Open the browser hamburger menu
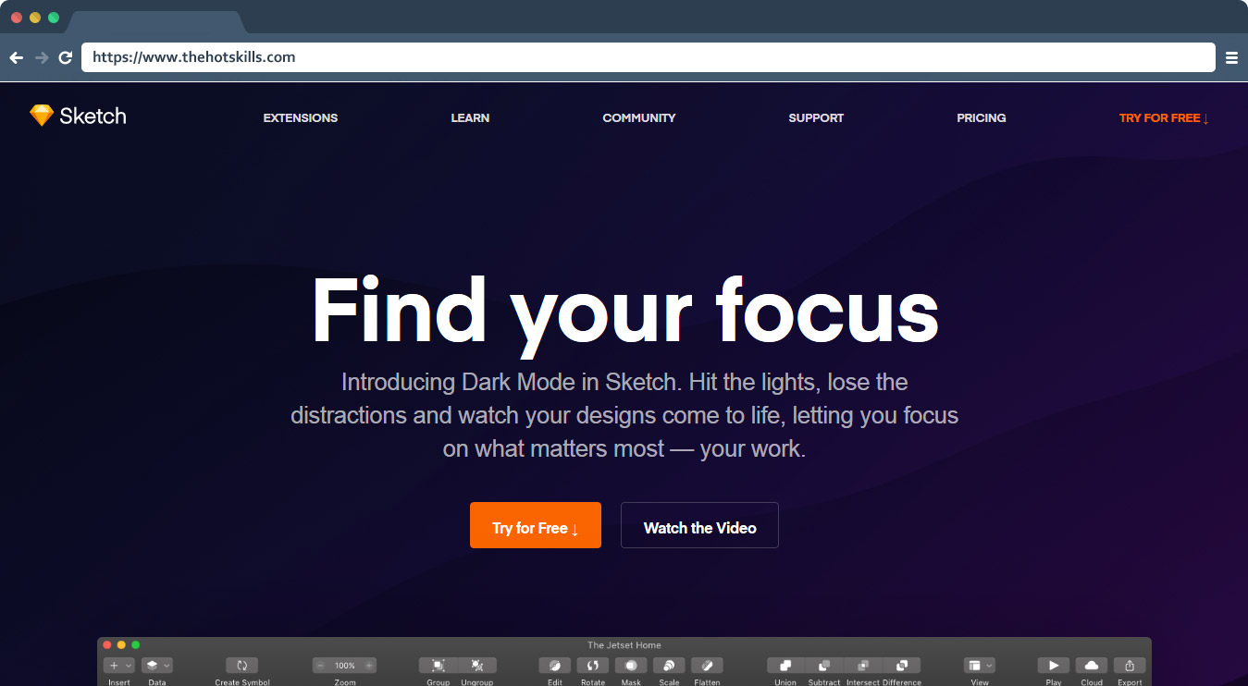This screenshot has height=686, width=1248. pyautogui.click(x=1231, y=57)
